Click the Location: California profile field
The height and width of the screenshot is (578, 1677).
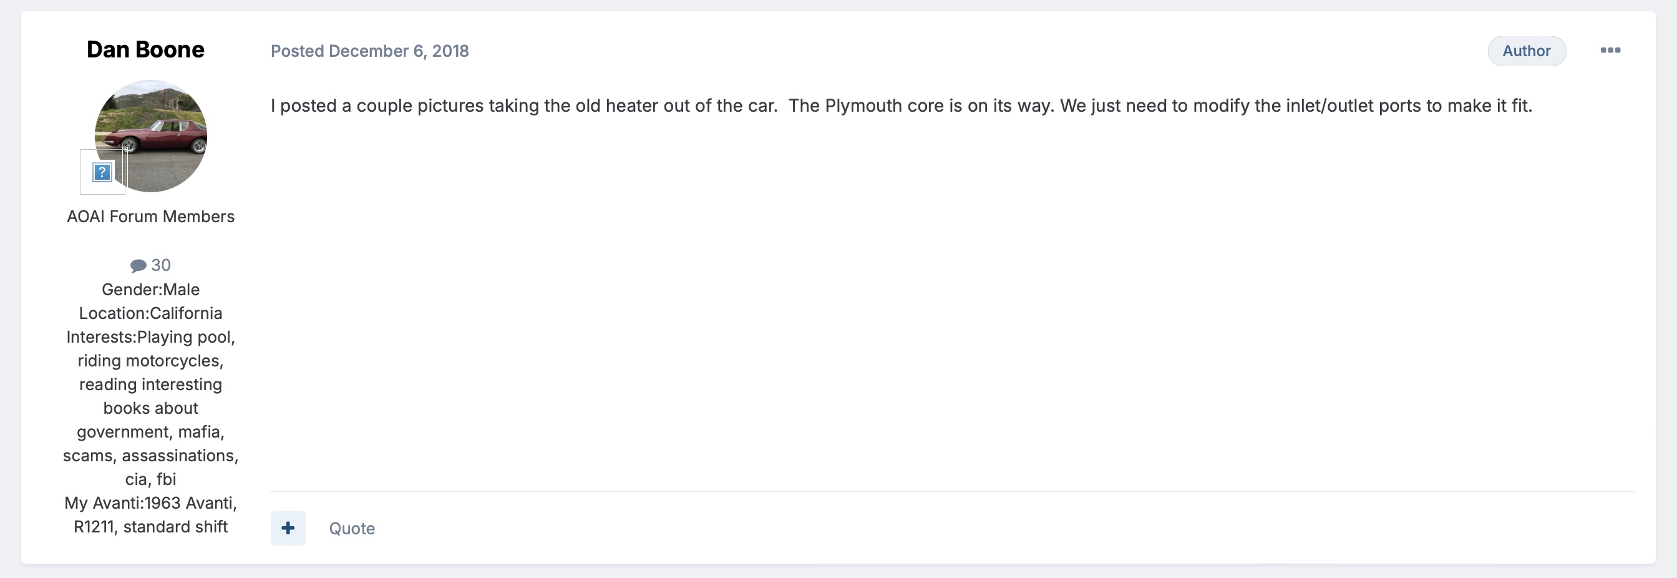pos(150,313)
